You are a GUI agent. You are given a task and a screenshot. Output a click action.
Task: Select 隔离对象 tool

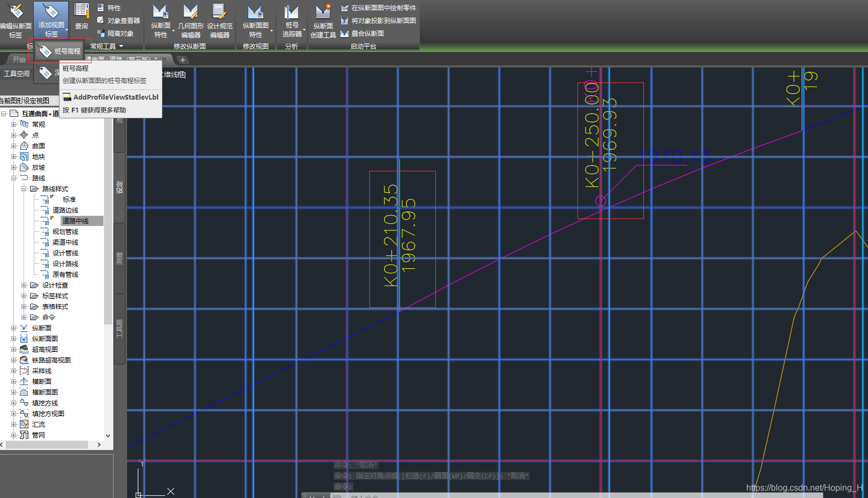coord(115,33)
